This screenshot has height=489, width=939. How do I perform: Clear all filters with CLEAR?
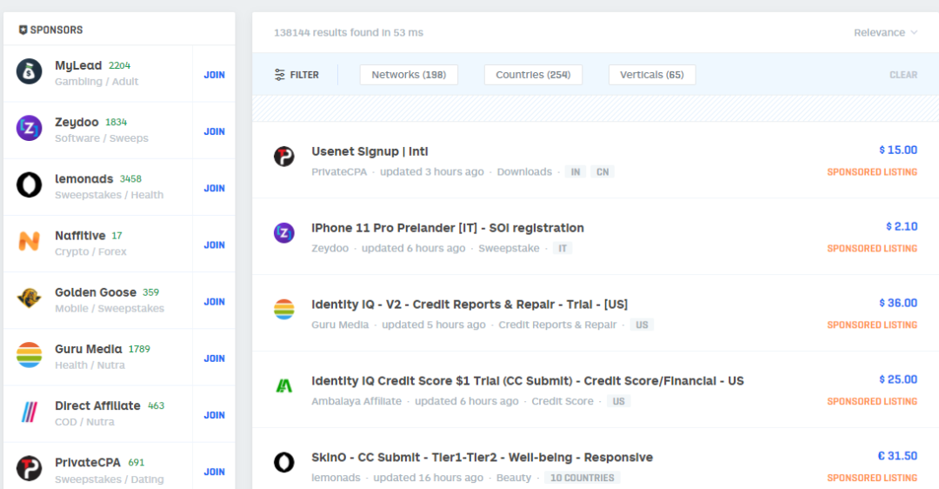pyautogui.click(x=903, y=76)
